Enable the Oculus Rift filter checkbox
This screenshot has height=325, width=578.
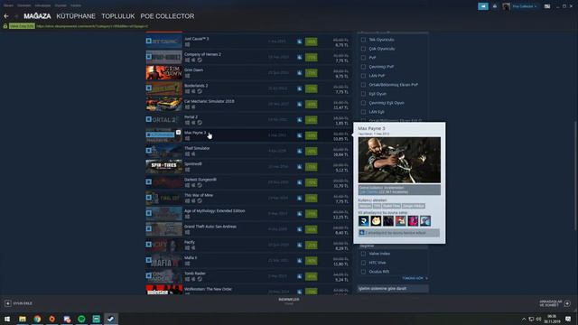[363, 272]
